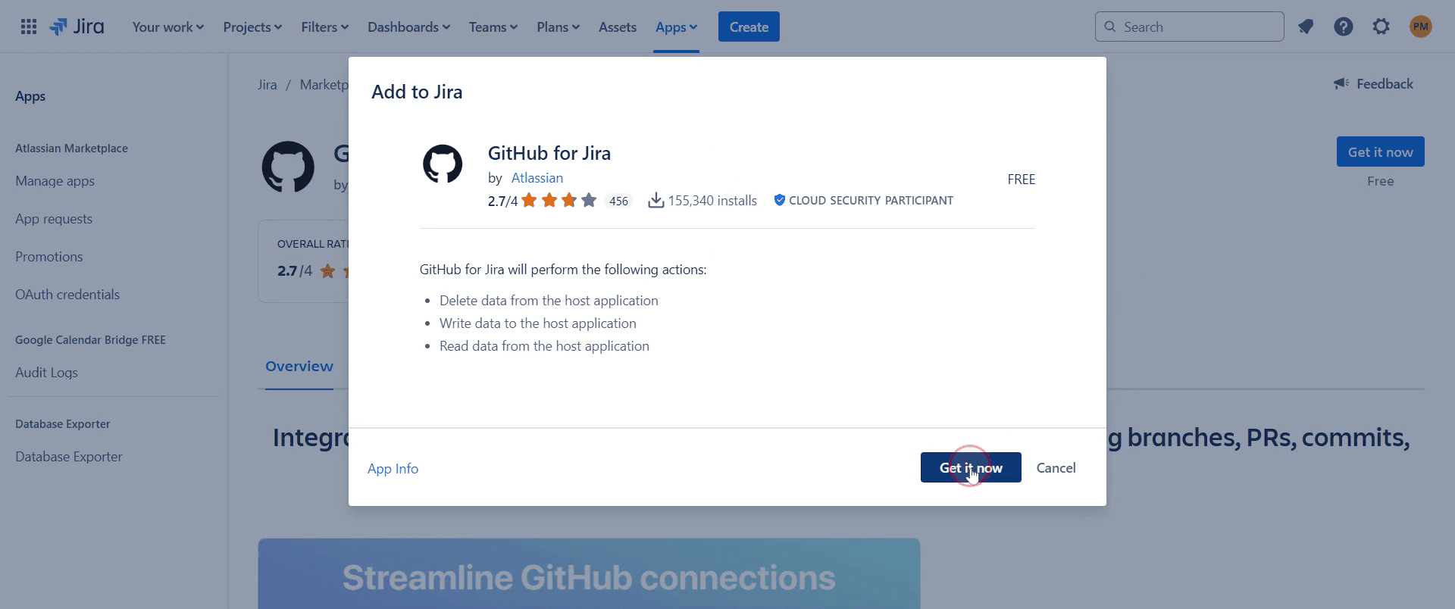This screenshot has height=609, width=1455.
Task: Click the 456 reviews count badge
Action: [619, 201]
